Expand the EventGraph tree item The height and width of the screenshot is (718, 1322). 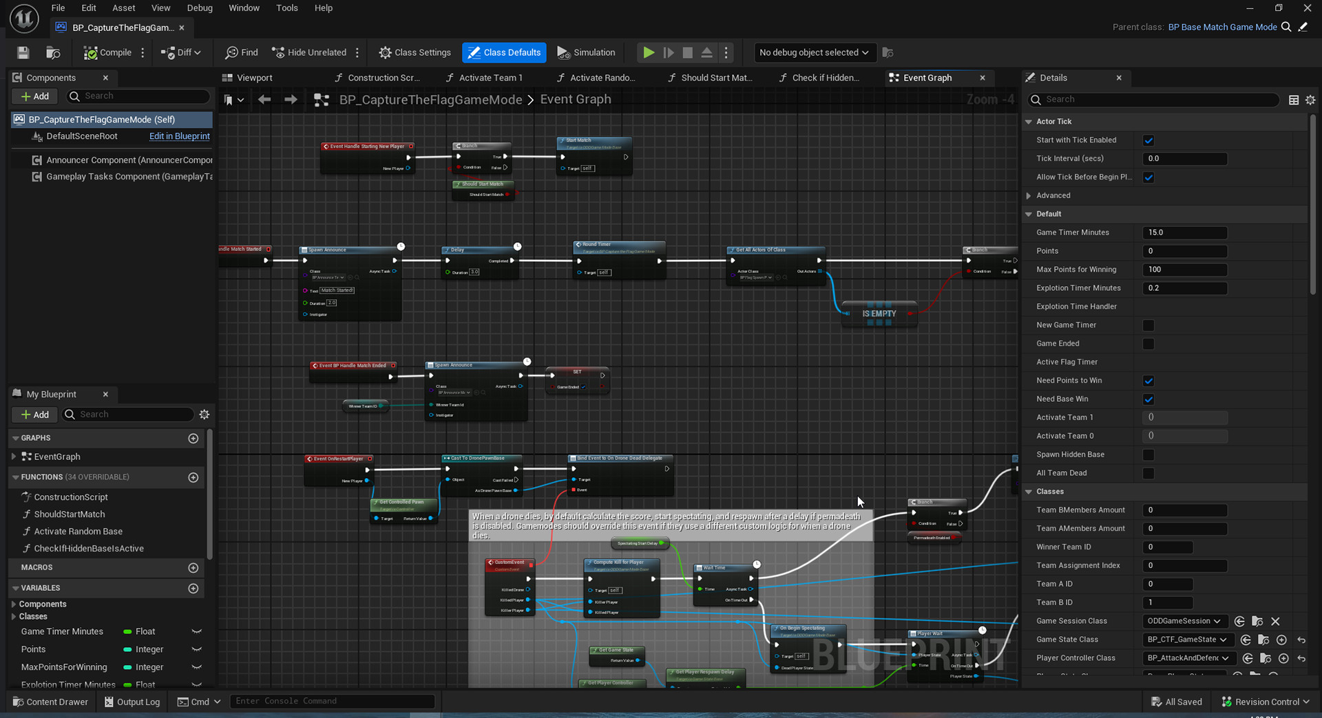[14, 457]
